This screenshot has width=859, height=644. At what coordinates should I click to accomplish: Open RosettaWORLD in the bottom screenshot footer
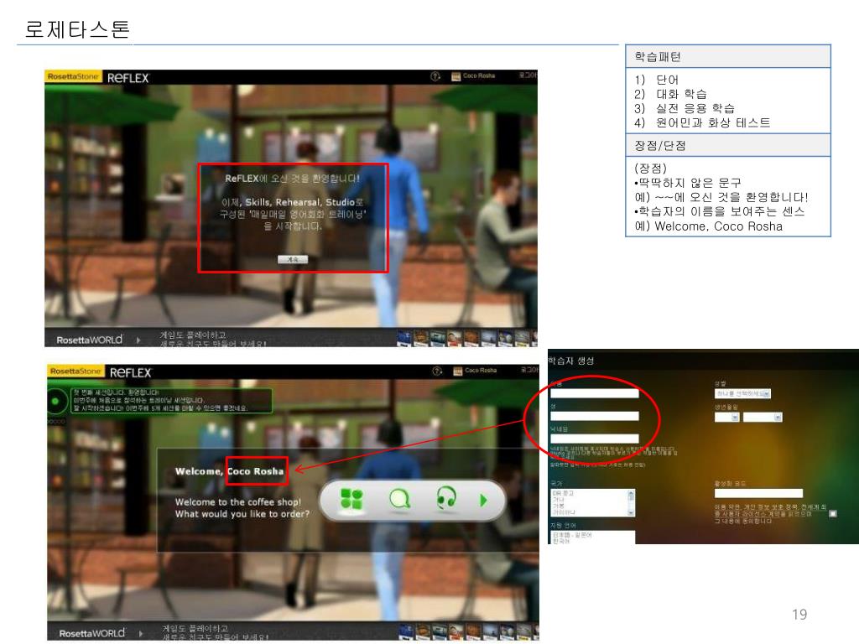(x=92, y=634)
